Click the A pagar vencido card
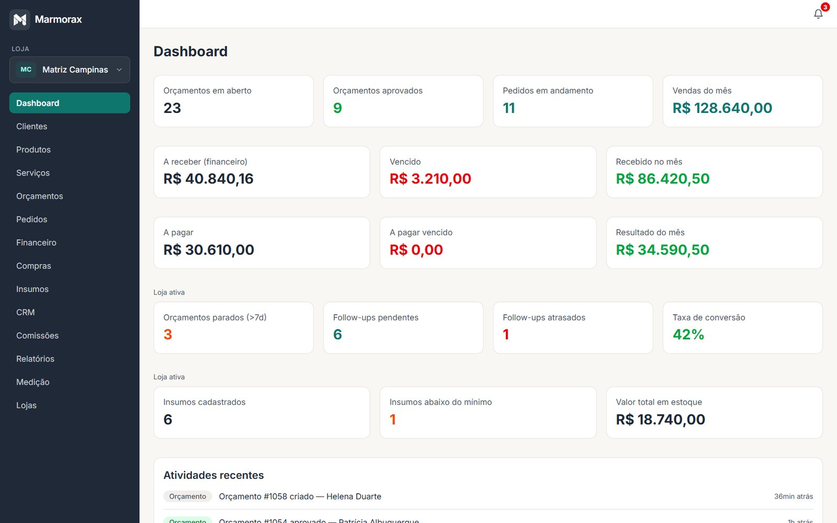837x523 pixels. point(488,243)
